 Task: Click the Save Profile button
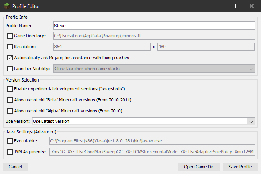(x=240, y=167)
